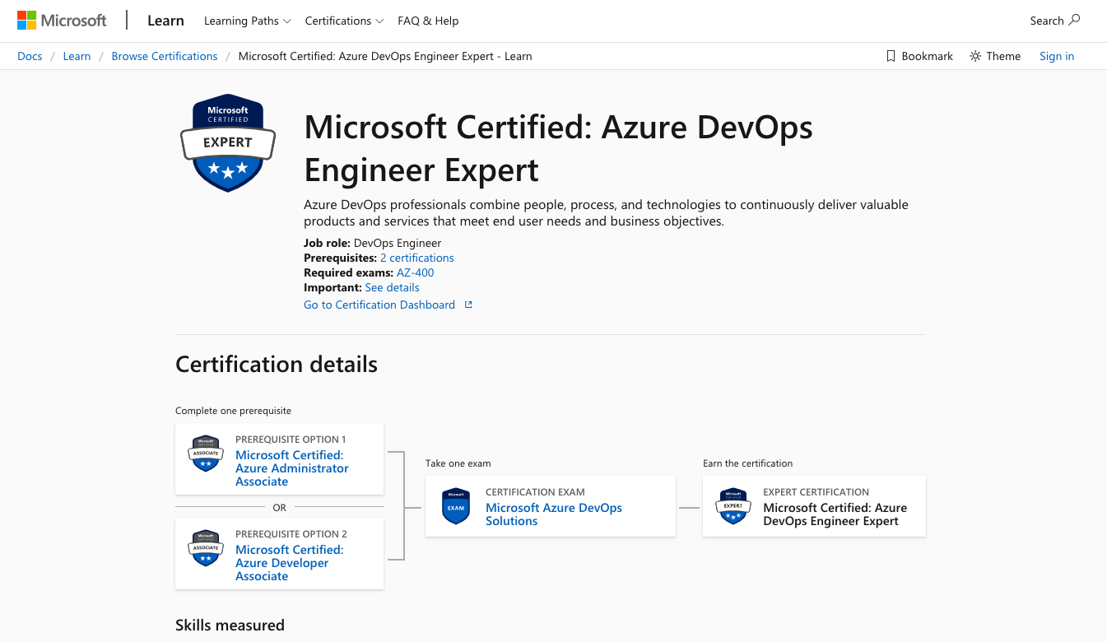Click the blue Certification Exam badge icon

click(456, 507)
